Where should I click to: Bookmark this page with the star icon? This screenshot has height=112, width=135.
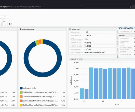[x=130, y=7]
